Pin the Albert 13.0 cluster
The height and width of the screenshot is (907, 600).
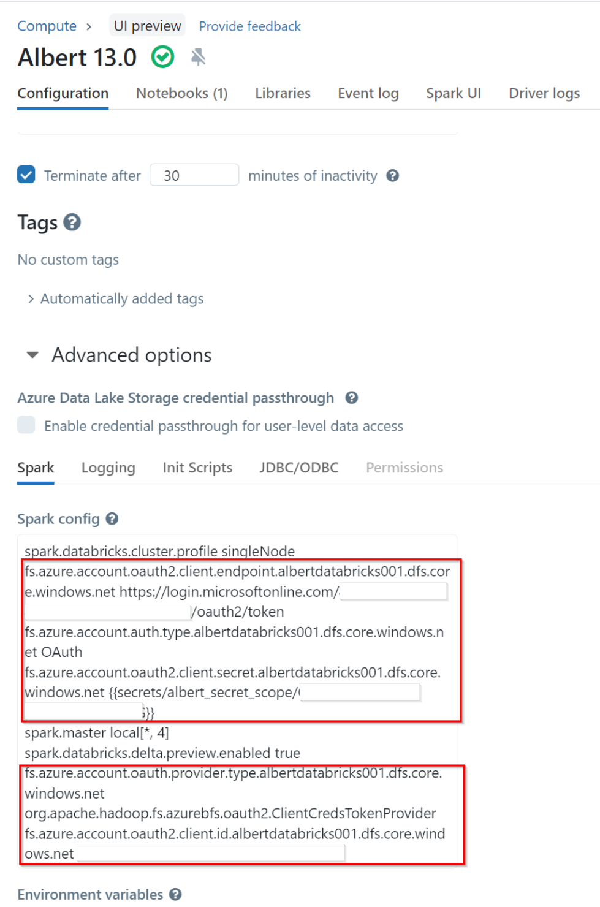197,57
